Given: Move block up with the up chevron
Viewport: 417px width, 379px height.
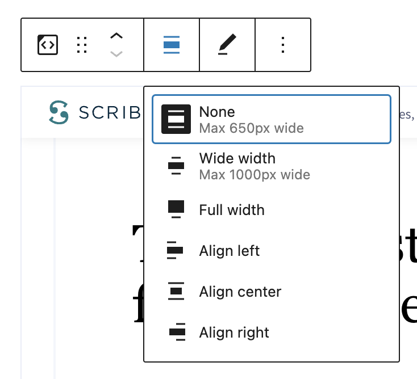Looking at the screenshot, I should click(x=116, y=36).
